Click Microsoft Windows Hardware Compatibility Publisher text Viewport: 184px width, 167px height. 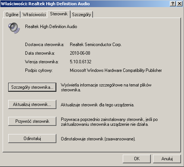116,70
